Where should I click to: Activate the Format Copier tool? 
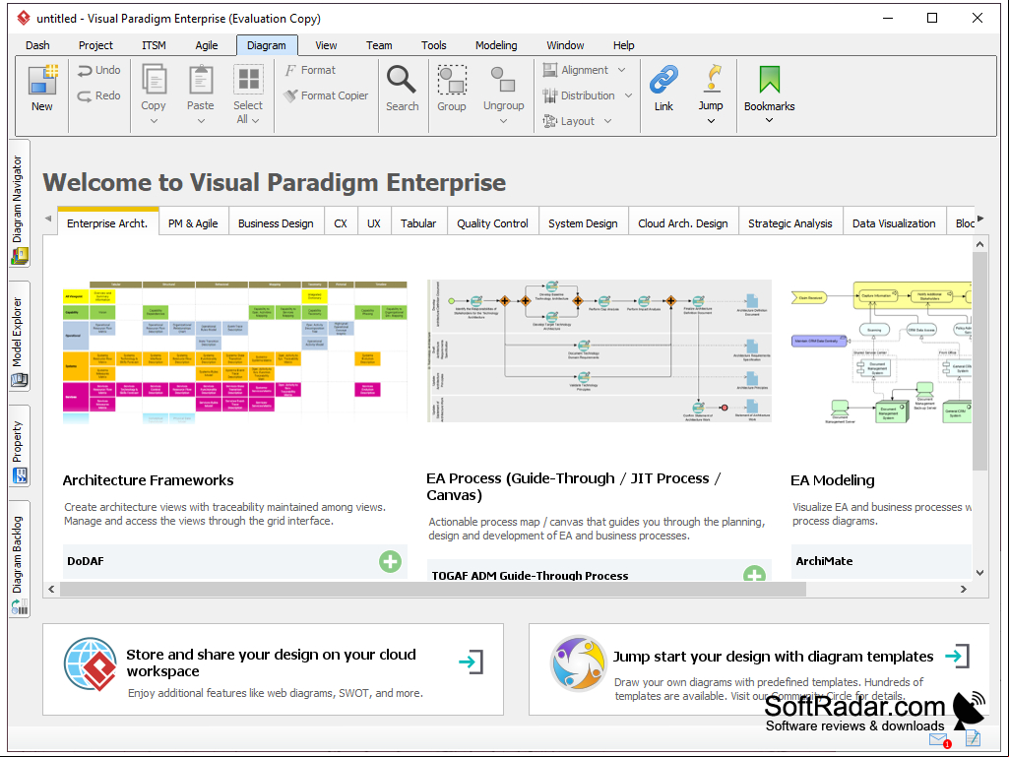coord(326,95)
